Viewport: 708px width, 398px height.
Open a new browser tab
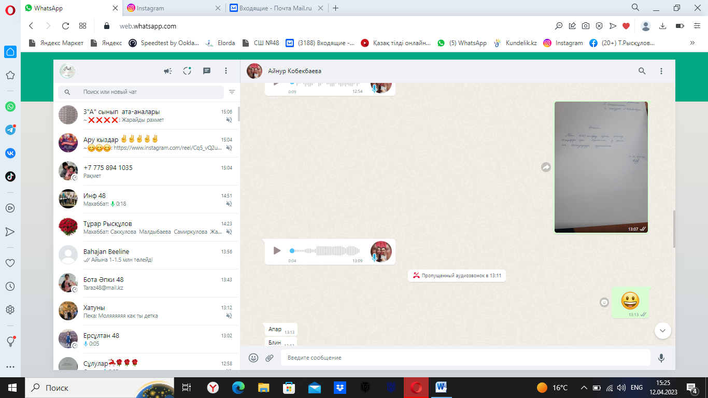click(x=336, y=8)
